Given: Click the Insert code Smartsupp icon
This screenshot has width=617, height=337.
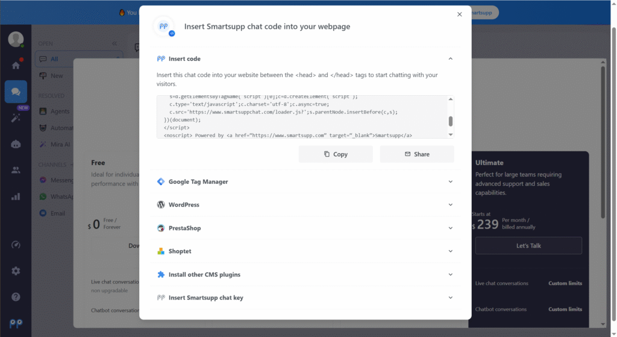Looking at the screenshot, I should pos(160,58).
